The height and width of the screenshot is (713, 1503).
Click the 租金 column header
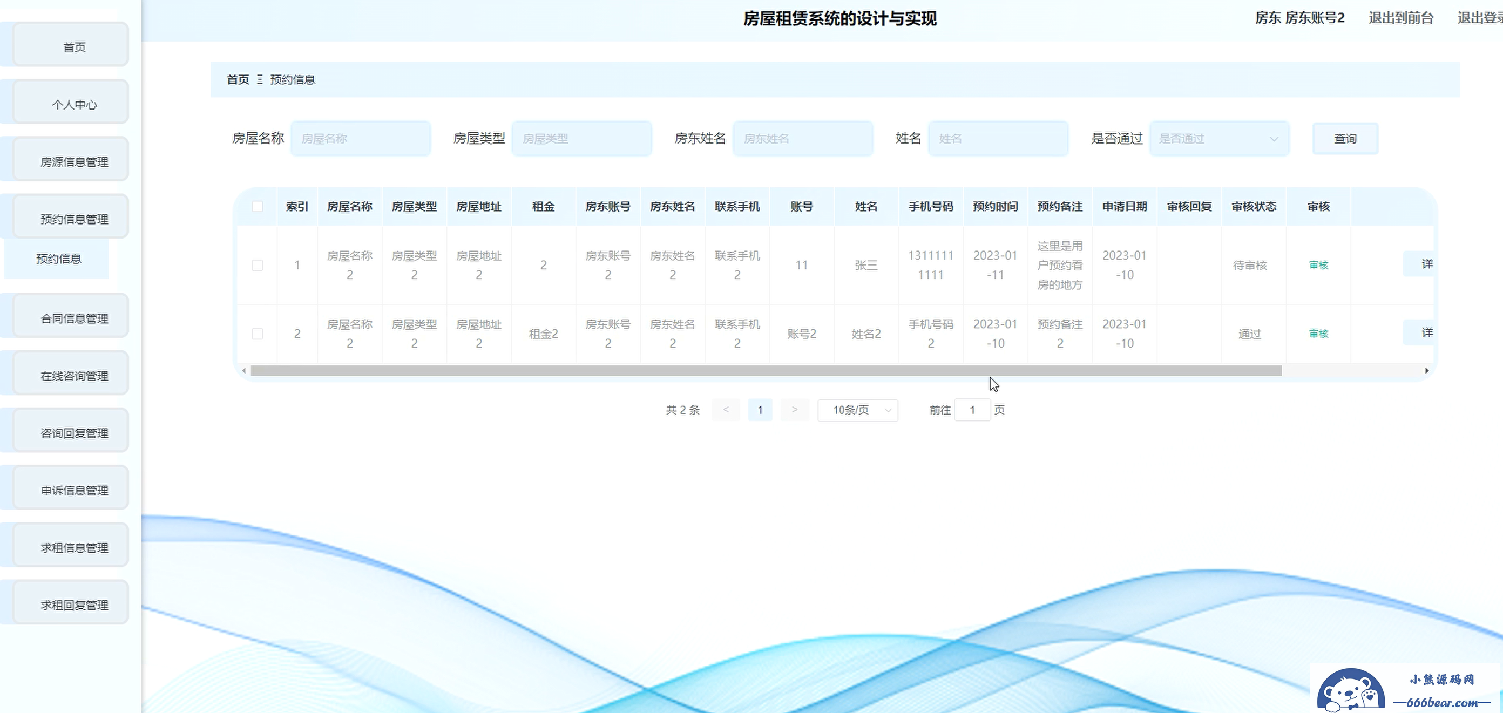(x=543, y=207)
